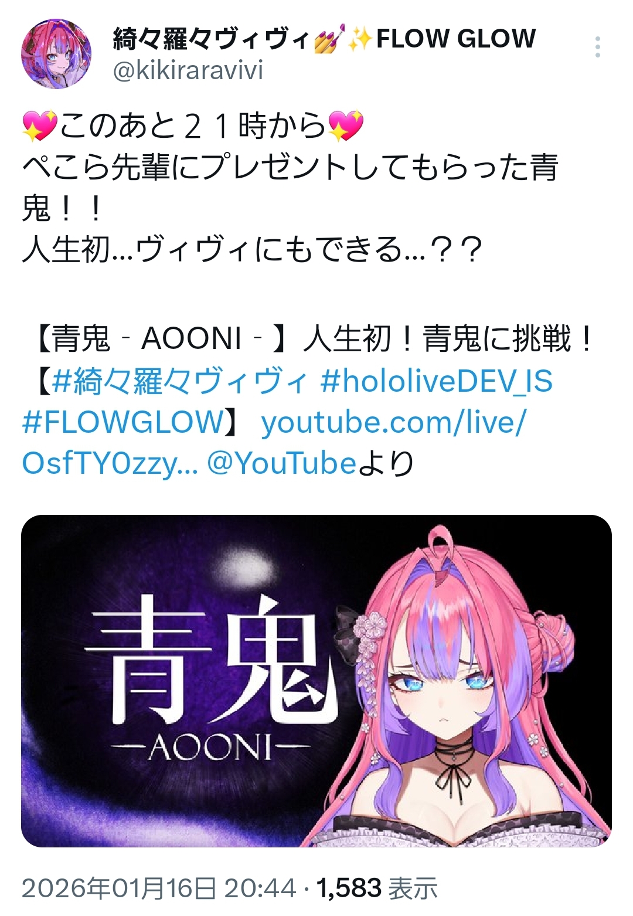Screen dimensions: 633x916
Task: Click the sparkling heart emoji before このあと
Action: [39, 125]
